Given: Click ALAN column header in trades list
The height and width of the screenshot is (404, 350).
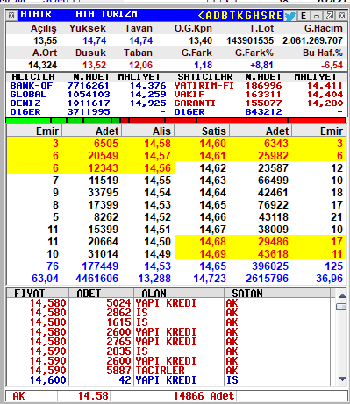Looking at the screenshot, I should pos(179,294).
